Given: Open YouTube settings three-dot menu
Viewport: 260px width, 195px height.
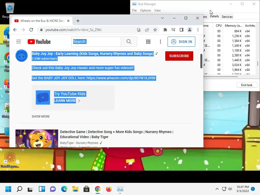Looking at the screenshot, I should click(160, 42).
